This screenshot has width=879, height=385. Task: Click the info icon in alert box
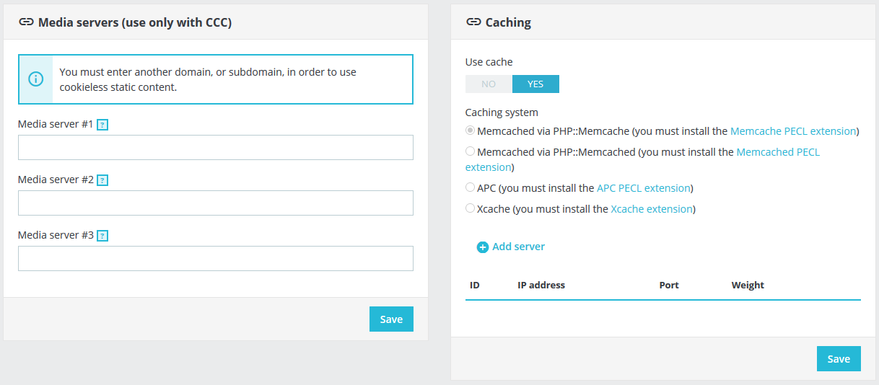coord(35,79)
